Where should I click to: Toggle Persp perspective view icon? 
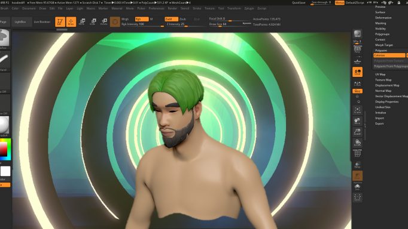[x=358, y=49]
